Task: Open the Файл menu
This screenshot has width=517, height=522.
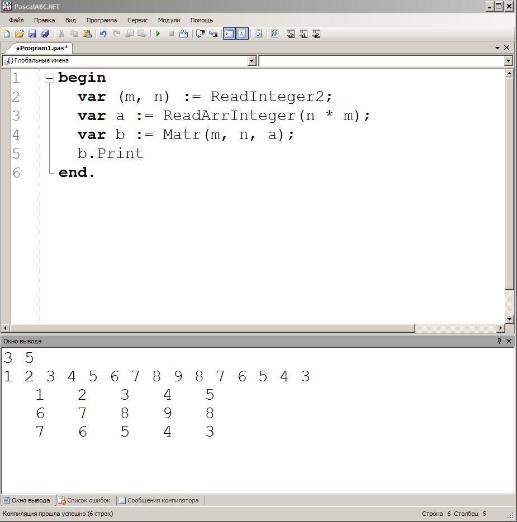Action: pyautogui.click(x=16, y=20)
